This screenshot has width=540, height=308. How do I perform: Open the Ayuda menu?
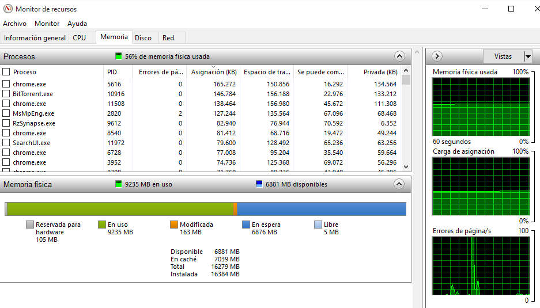click(77, 24)
